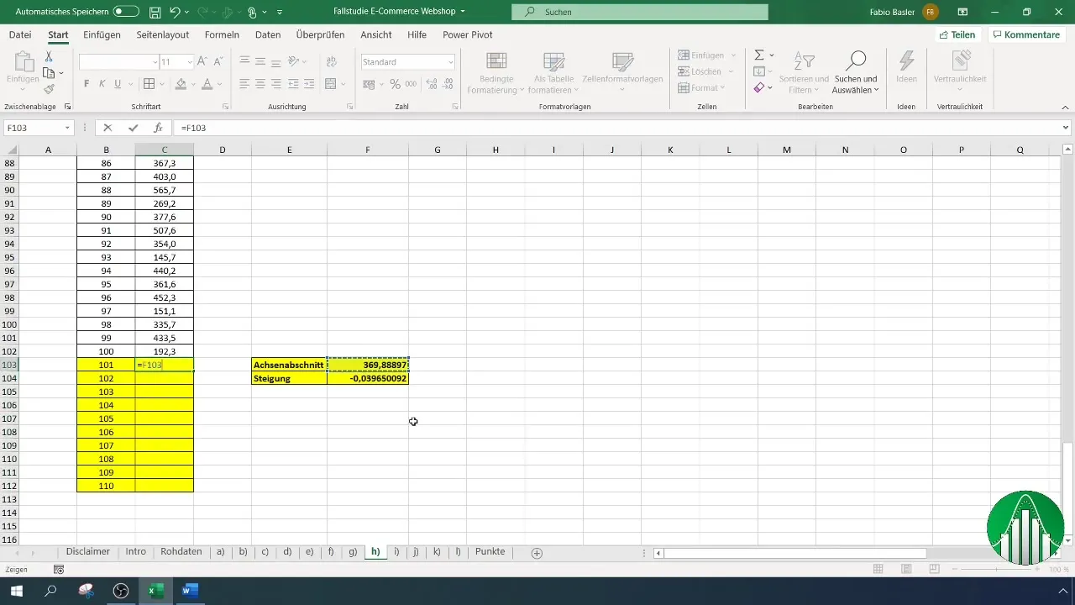Toggle italic K formatting icon

click(102, 84)
